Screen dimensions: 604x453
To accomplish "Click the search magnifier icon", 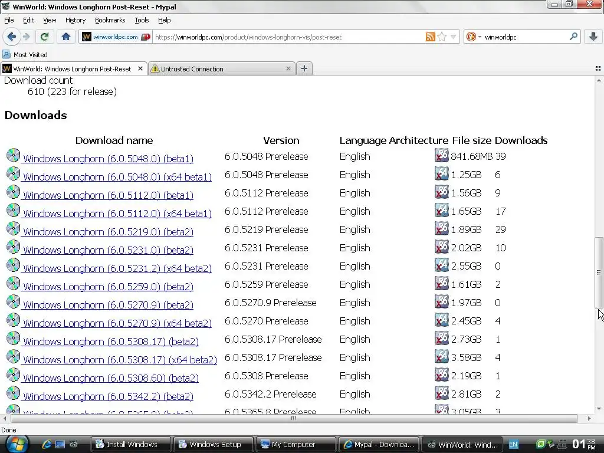I will coord(573,37).
